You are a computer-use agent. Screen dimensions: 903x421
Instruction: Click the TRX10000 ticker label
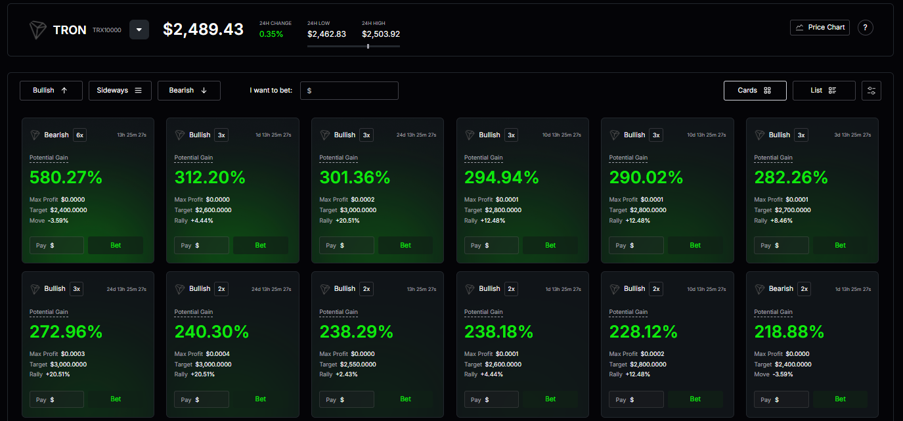pos(107,30)
